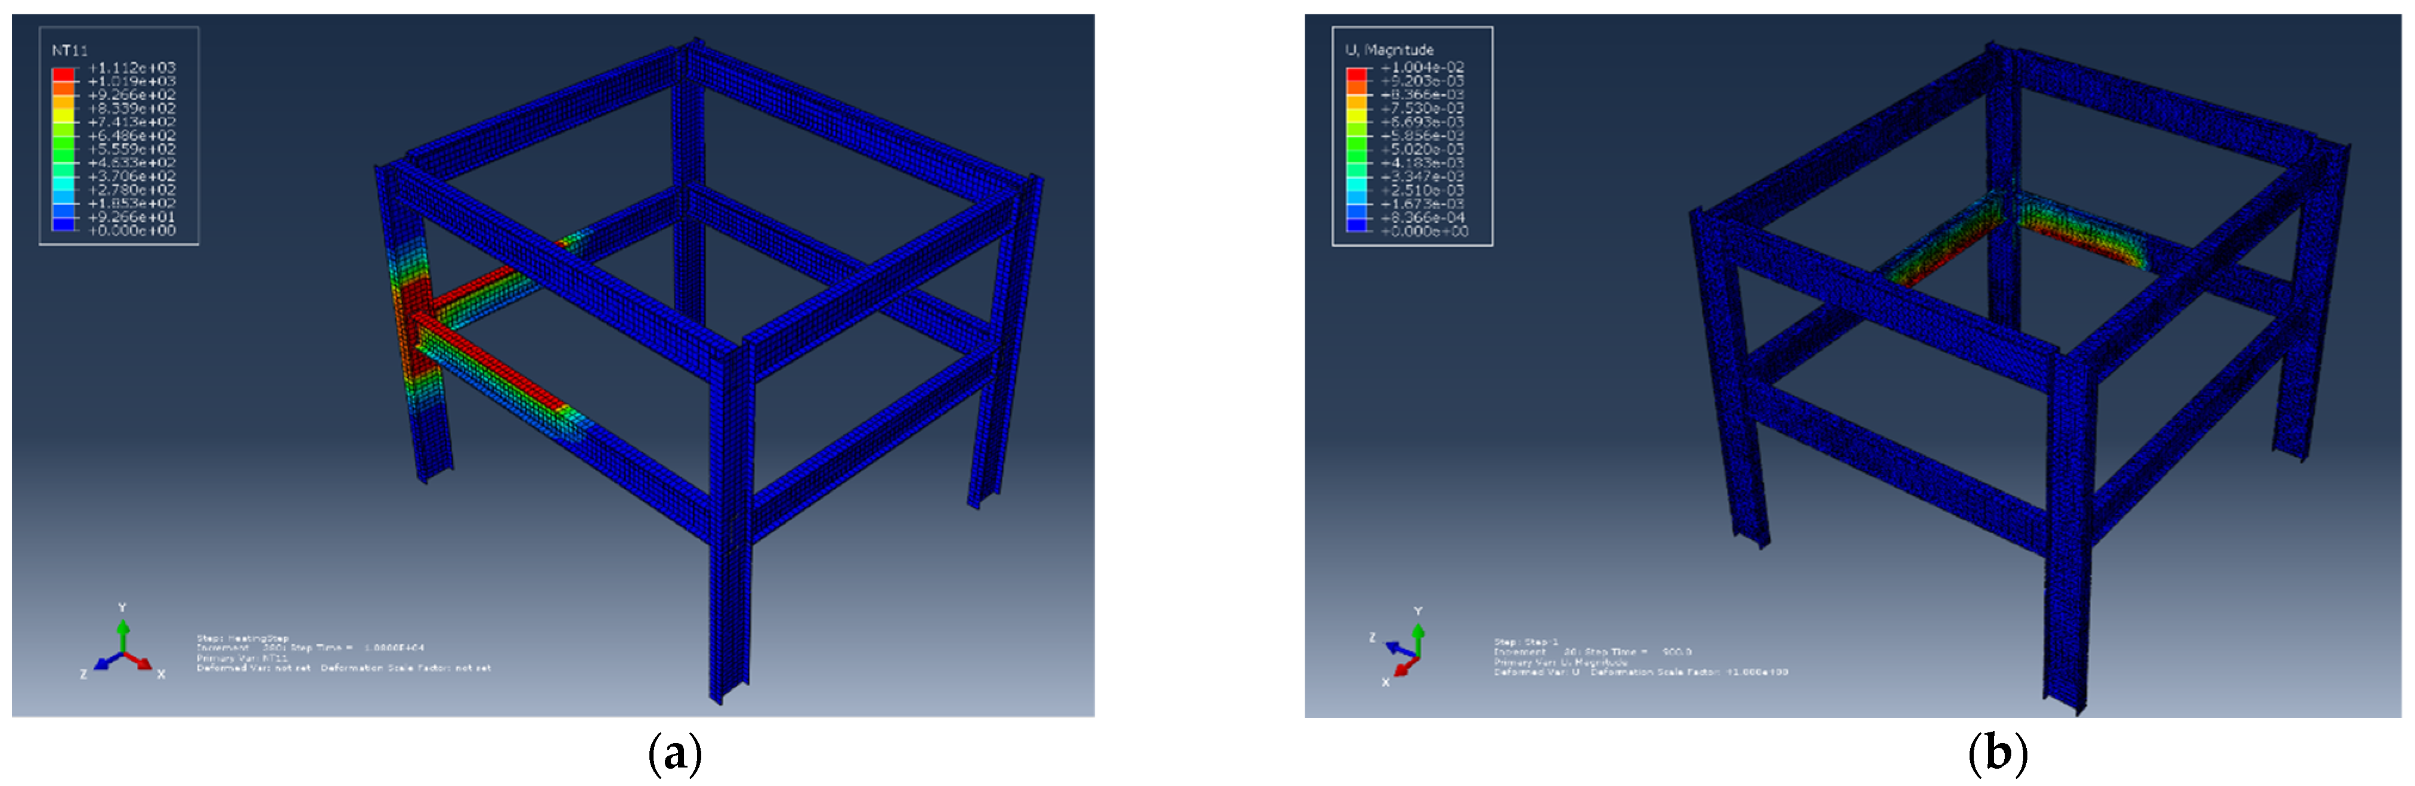Image resolution: width=2415 pixels, height=786 pixels.
Task: Click the cyan swatch in U Magnitude legend
Action: [1355, 184]
